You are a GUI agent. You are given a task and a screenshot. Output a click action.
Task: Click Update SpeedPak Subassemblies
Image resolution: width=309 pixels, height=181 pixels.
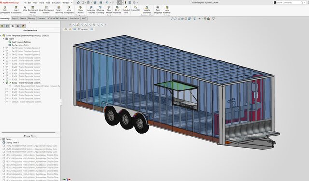[147, 11]
